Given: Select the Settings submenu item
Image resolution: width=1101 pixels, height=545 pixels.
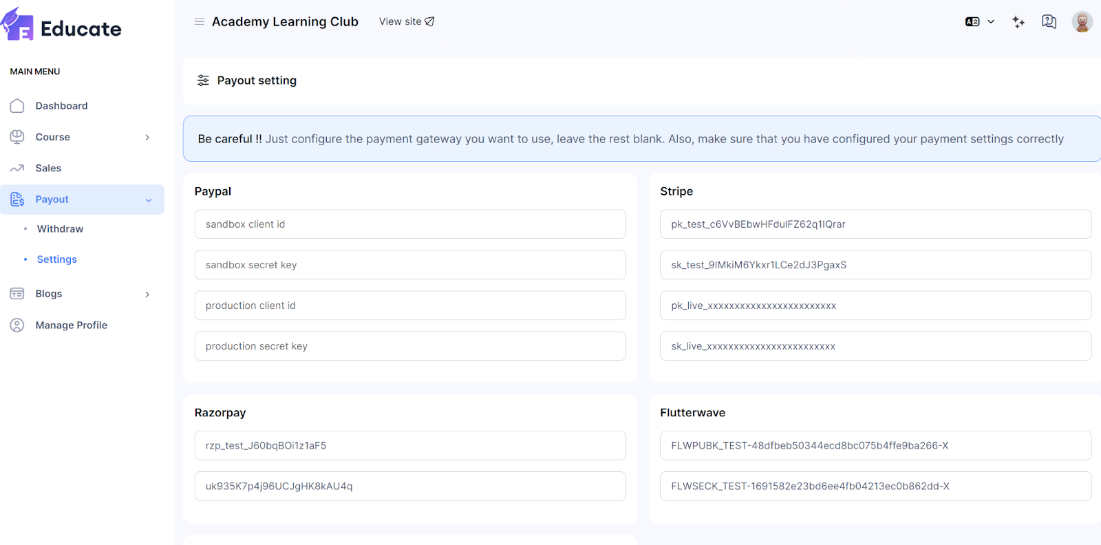Looking at the screenshot, I should [x=56, y=259].
